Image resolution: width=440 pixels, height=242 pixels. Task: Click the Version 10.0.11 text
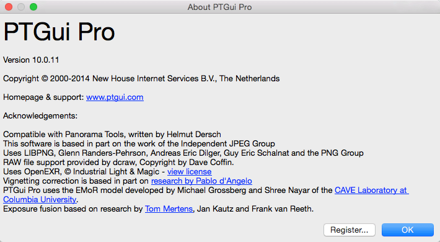point(31,60)
